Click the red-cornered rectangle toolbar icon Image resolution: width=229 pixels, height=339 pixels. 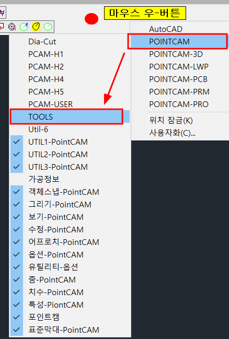coord(2,27)
